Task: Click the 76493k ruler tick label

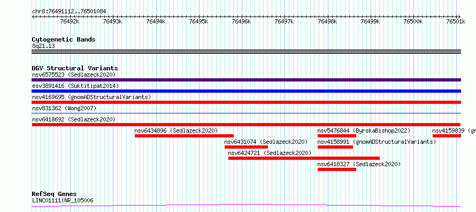Action: pyautogui.click(x=113, y=21)
